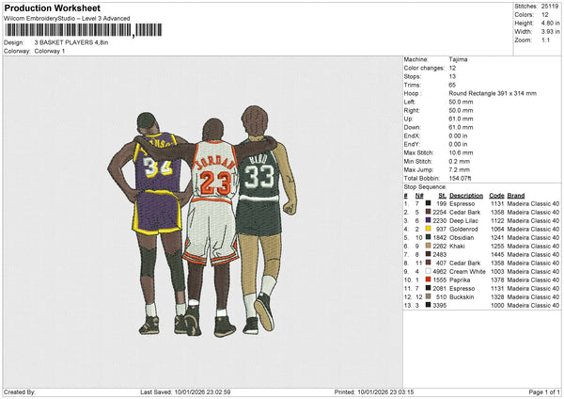
Task: Click the 'N#' column header
Action: pyautogui.click(x=419, y=196)
